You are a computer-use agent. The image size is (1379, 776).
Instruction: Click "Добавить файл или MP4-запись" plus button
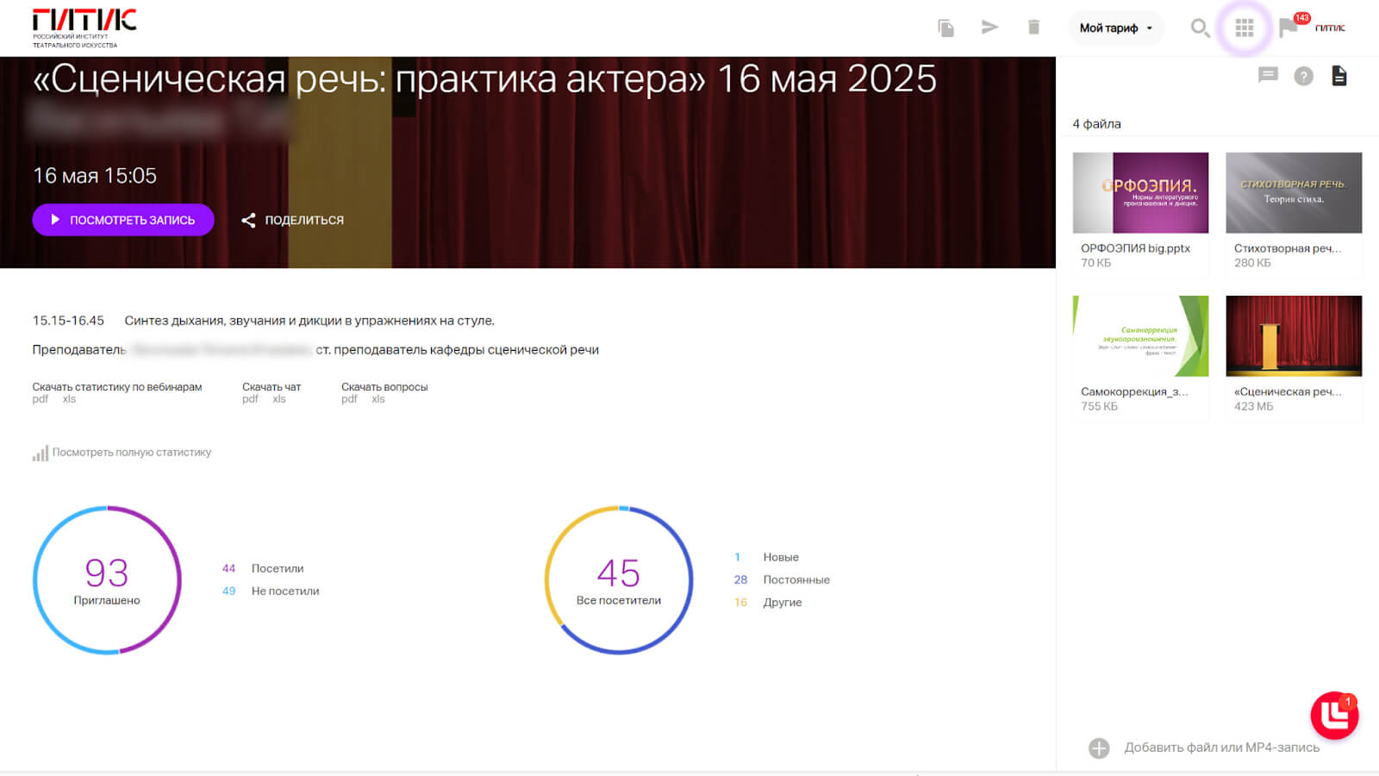(1099, 748)
